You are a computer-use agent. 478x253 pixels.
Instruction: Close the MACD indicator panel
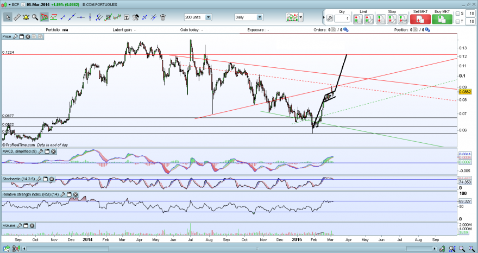tap(53, 151)
